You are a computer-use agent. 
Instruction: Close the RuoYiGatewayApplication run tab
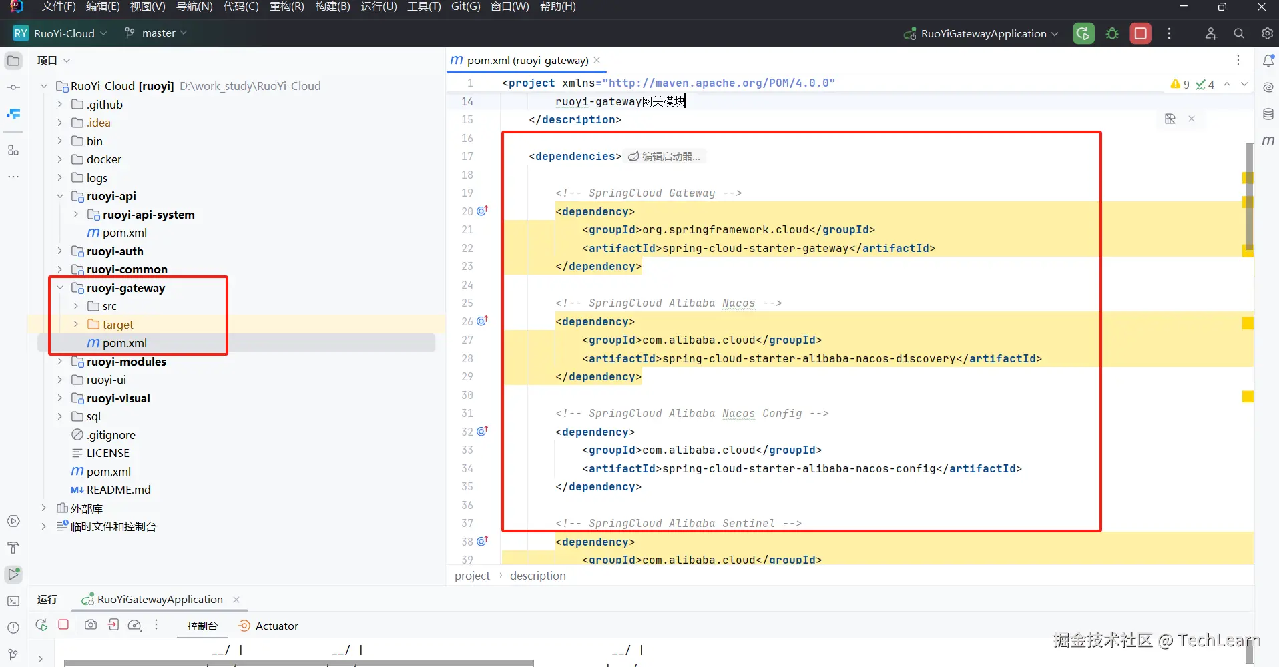point(236,600)
